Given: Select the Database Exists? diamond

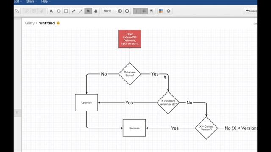Looking at the screenshot, I should coord(130,74).
